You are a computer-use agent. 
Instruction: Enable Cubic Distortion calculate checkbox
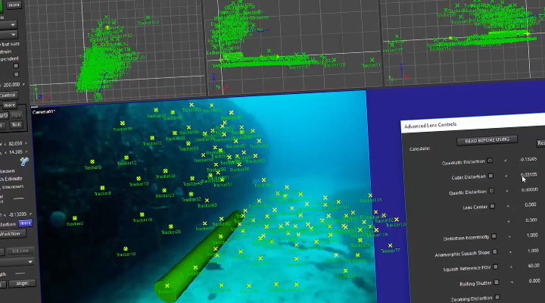490,176
